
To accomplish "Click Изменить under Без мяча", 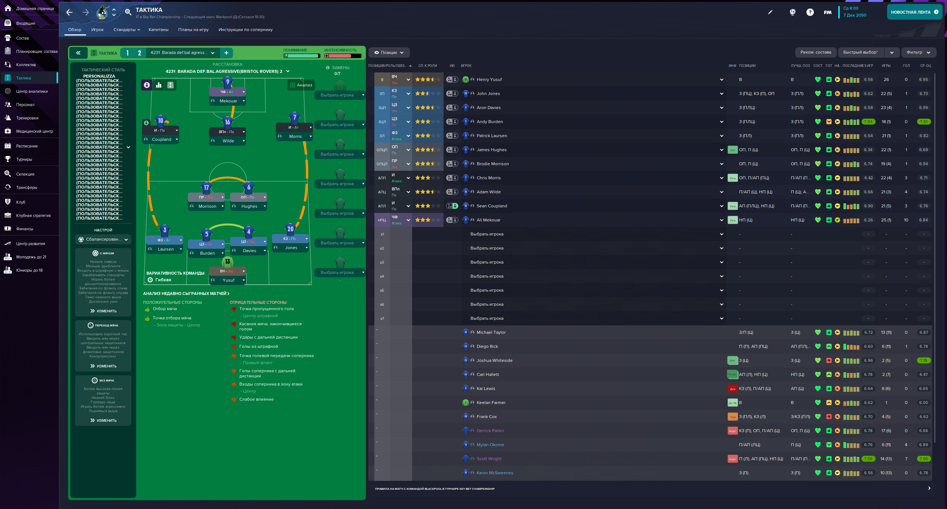I will click(x=103, y=420).
